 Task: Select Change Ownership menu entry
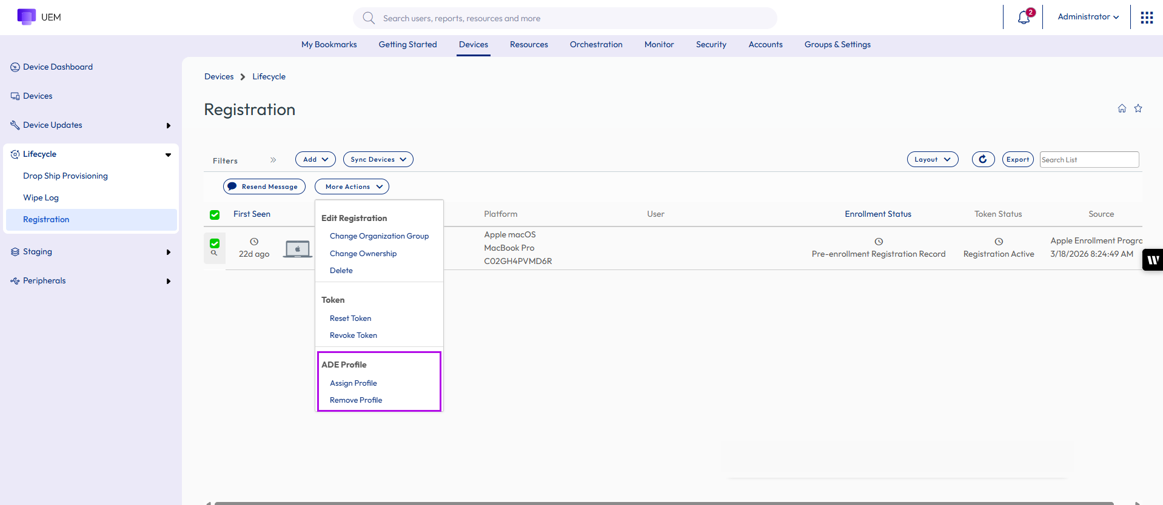point(363,254)
